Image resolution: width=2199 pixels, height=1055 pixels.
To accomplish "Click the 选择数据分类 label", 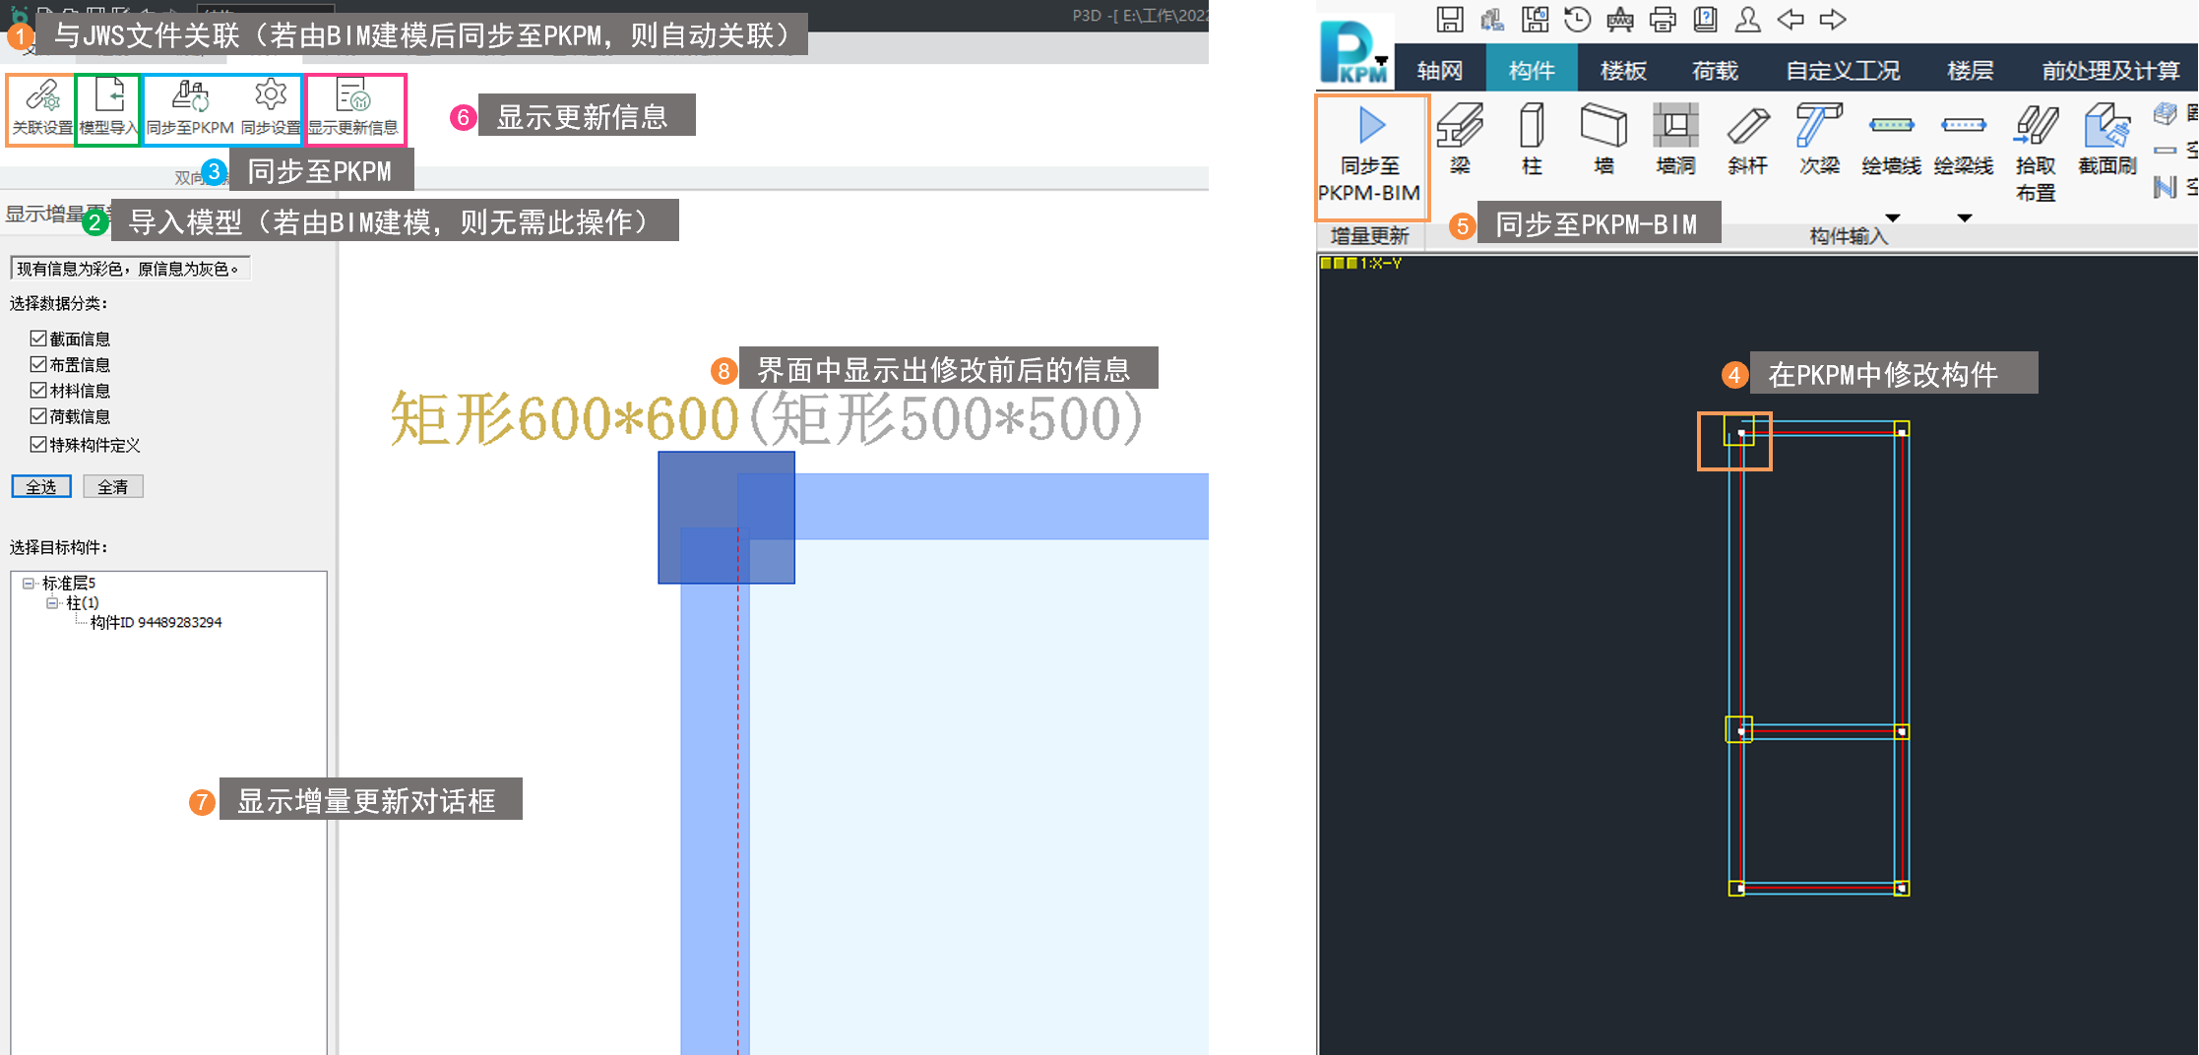I will click(x=59, y=304).
